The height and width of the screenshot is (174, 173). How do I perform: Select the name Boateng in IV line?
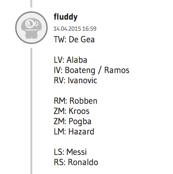pyautogui.click(x=80, y=70)
